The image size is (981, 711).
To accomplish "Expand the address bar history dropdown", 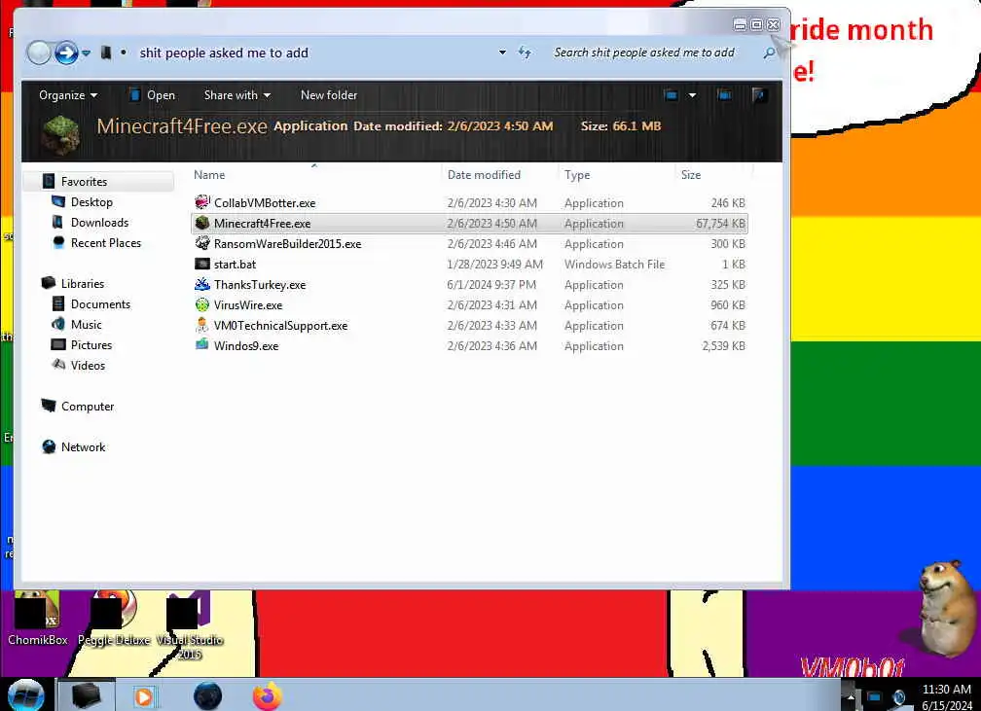I will (502, 53).
